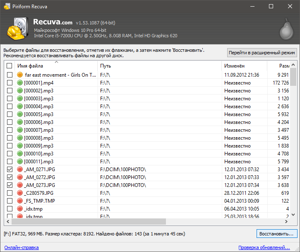This screenshot has height=252, width=300.
Task: Select the _AM_0272.JPG file name
Action: (39, 177)
